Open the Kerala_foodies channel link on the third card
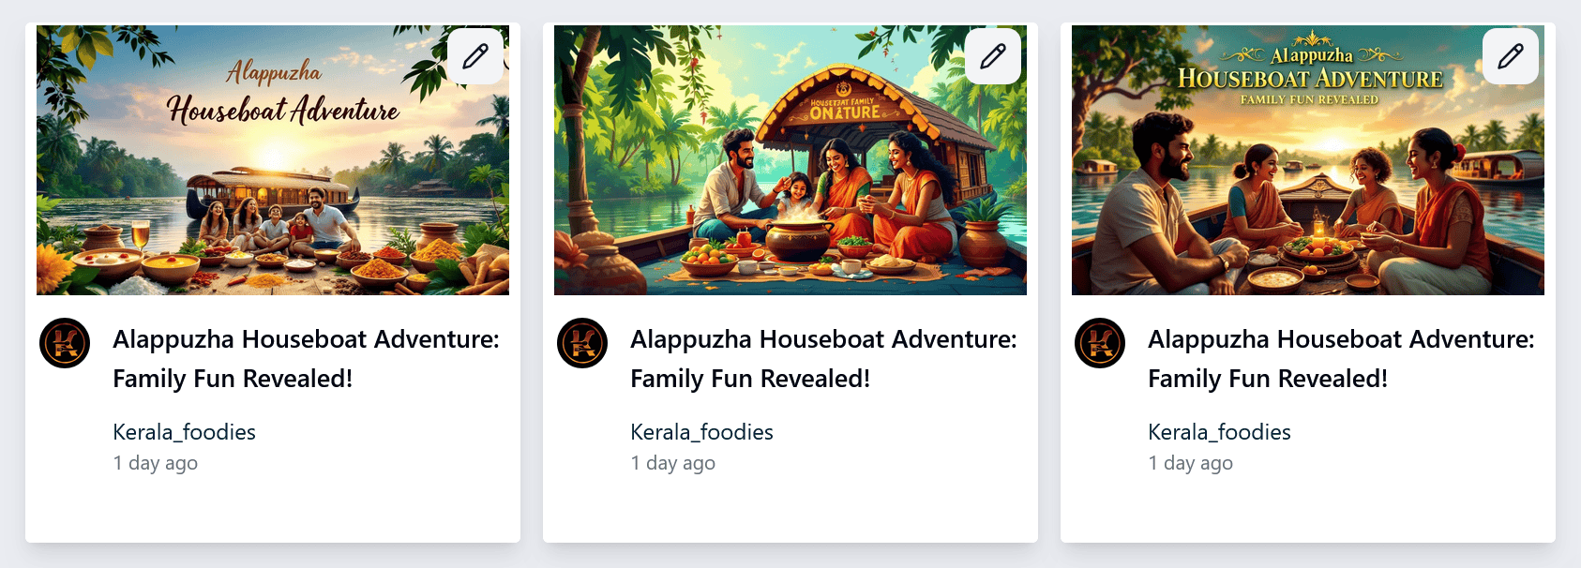This screenshot has width=1581, height=568. pyautogui.click(x=1219, y=432)
